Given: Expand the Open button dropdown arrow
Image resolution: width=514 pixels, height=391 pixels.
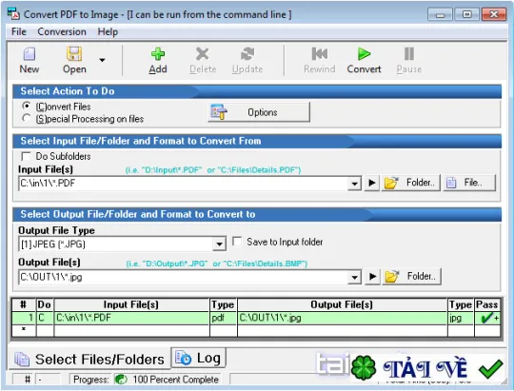Looking at the screenshot, I should click(102, 60).
